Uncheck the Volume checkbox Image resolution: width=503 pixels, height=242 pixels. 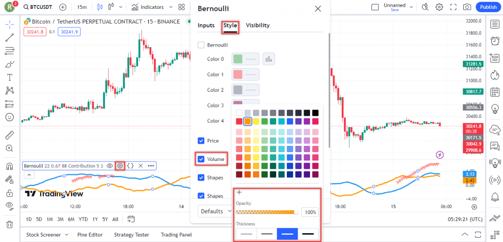pos(201,159)
